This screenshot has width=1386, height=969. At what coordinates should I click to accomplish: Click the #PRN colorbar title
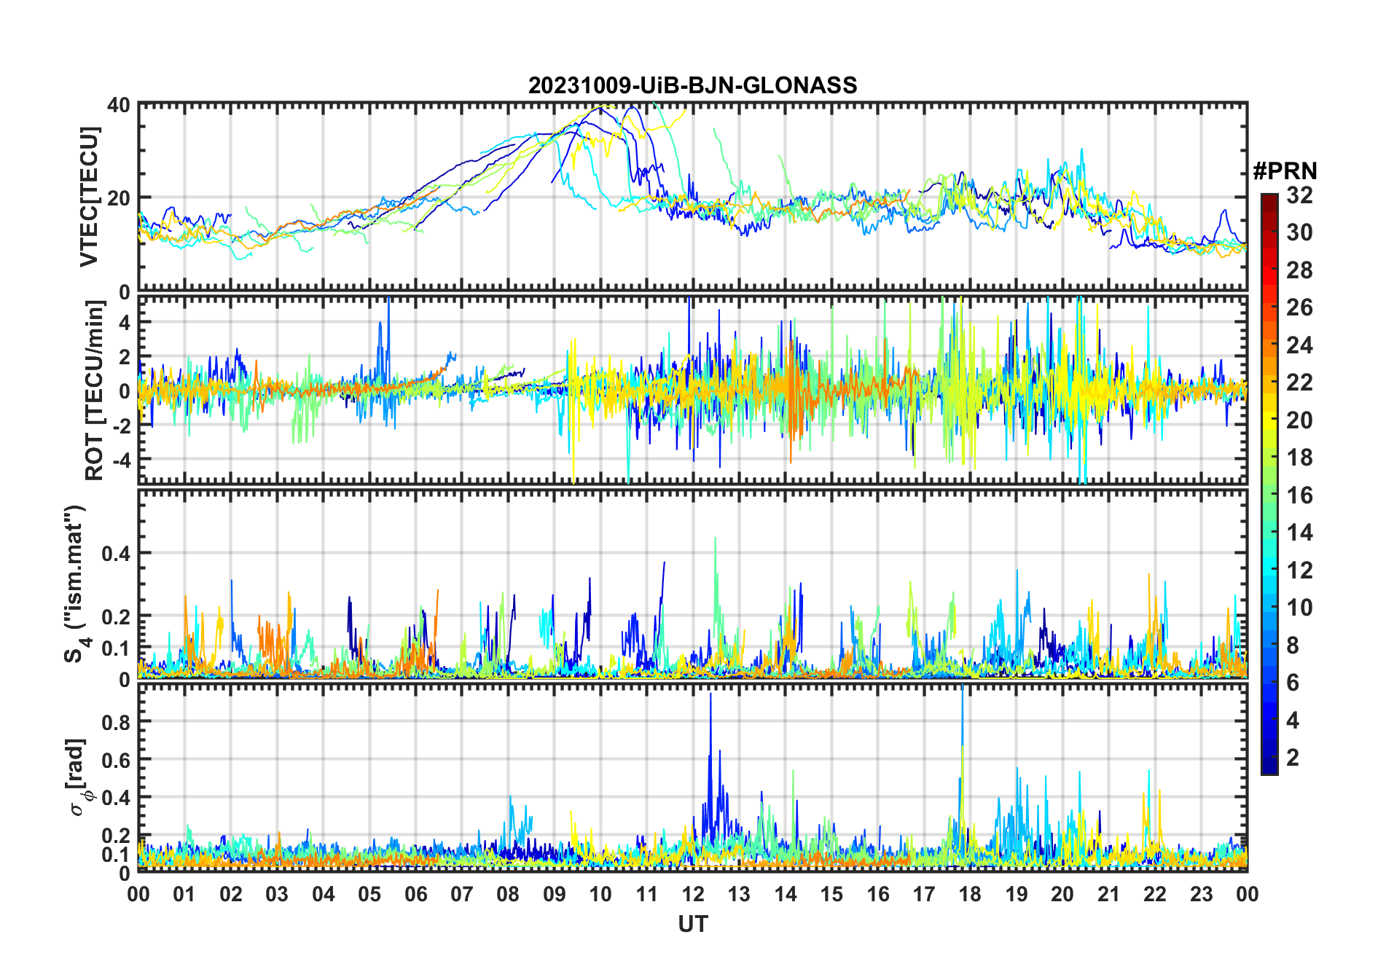(x=1285, y=171)
